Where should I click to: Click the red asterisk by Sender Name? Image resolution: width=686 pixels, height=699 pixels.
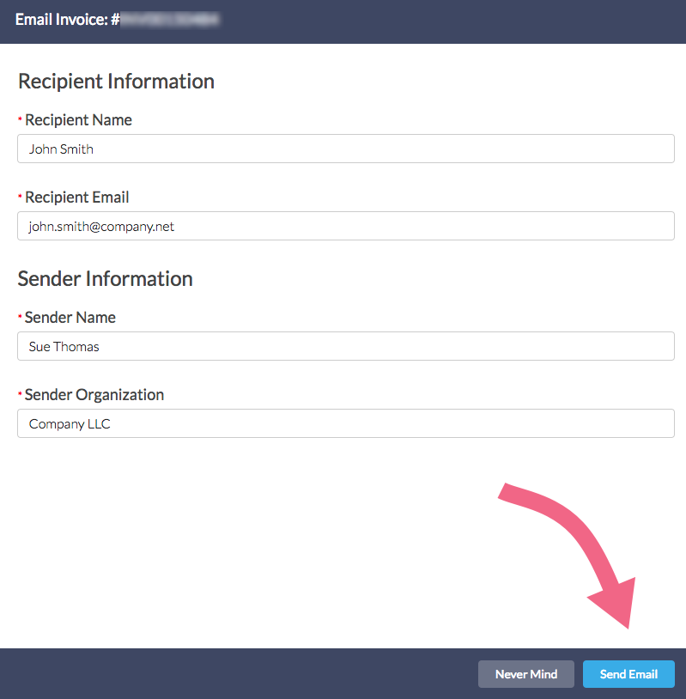[x=20, y=316]
